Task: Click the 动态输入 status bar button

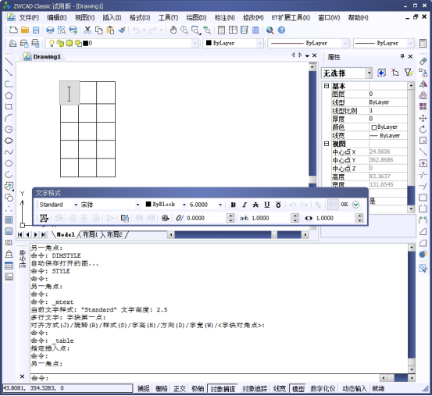Action: (355, 388)
